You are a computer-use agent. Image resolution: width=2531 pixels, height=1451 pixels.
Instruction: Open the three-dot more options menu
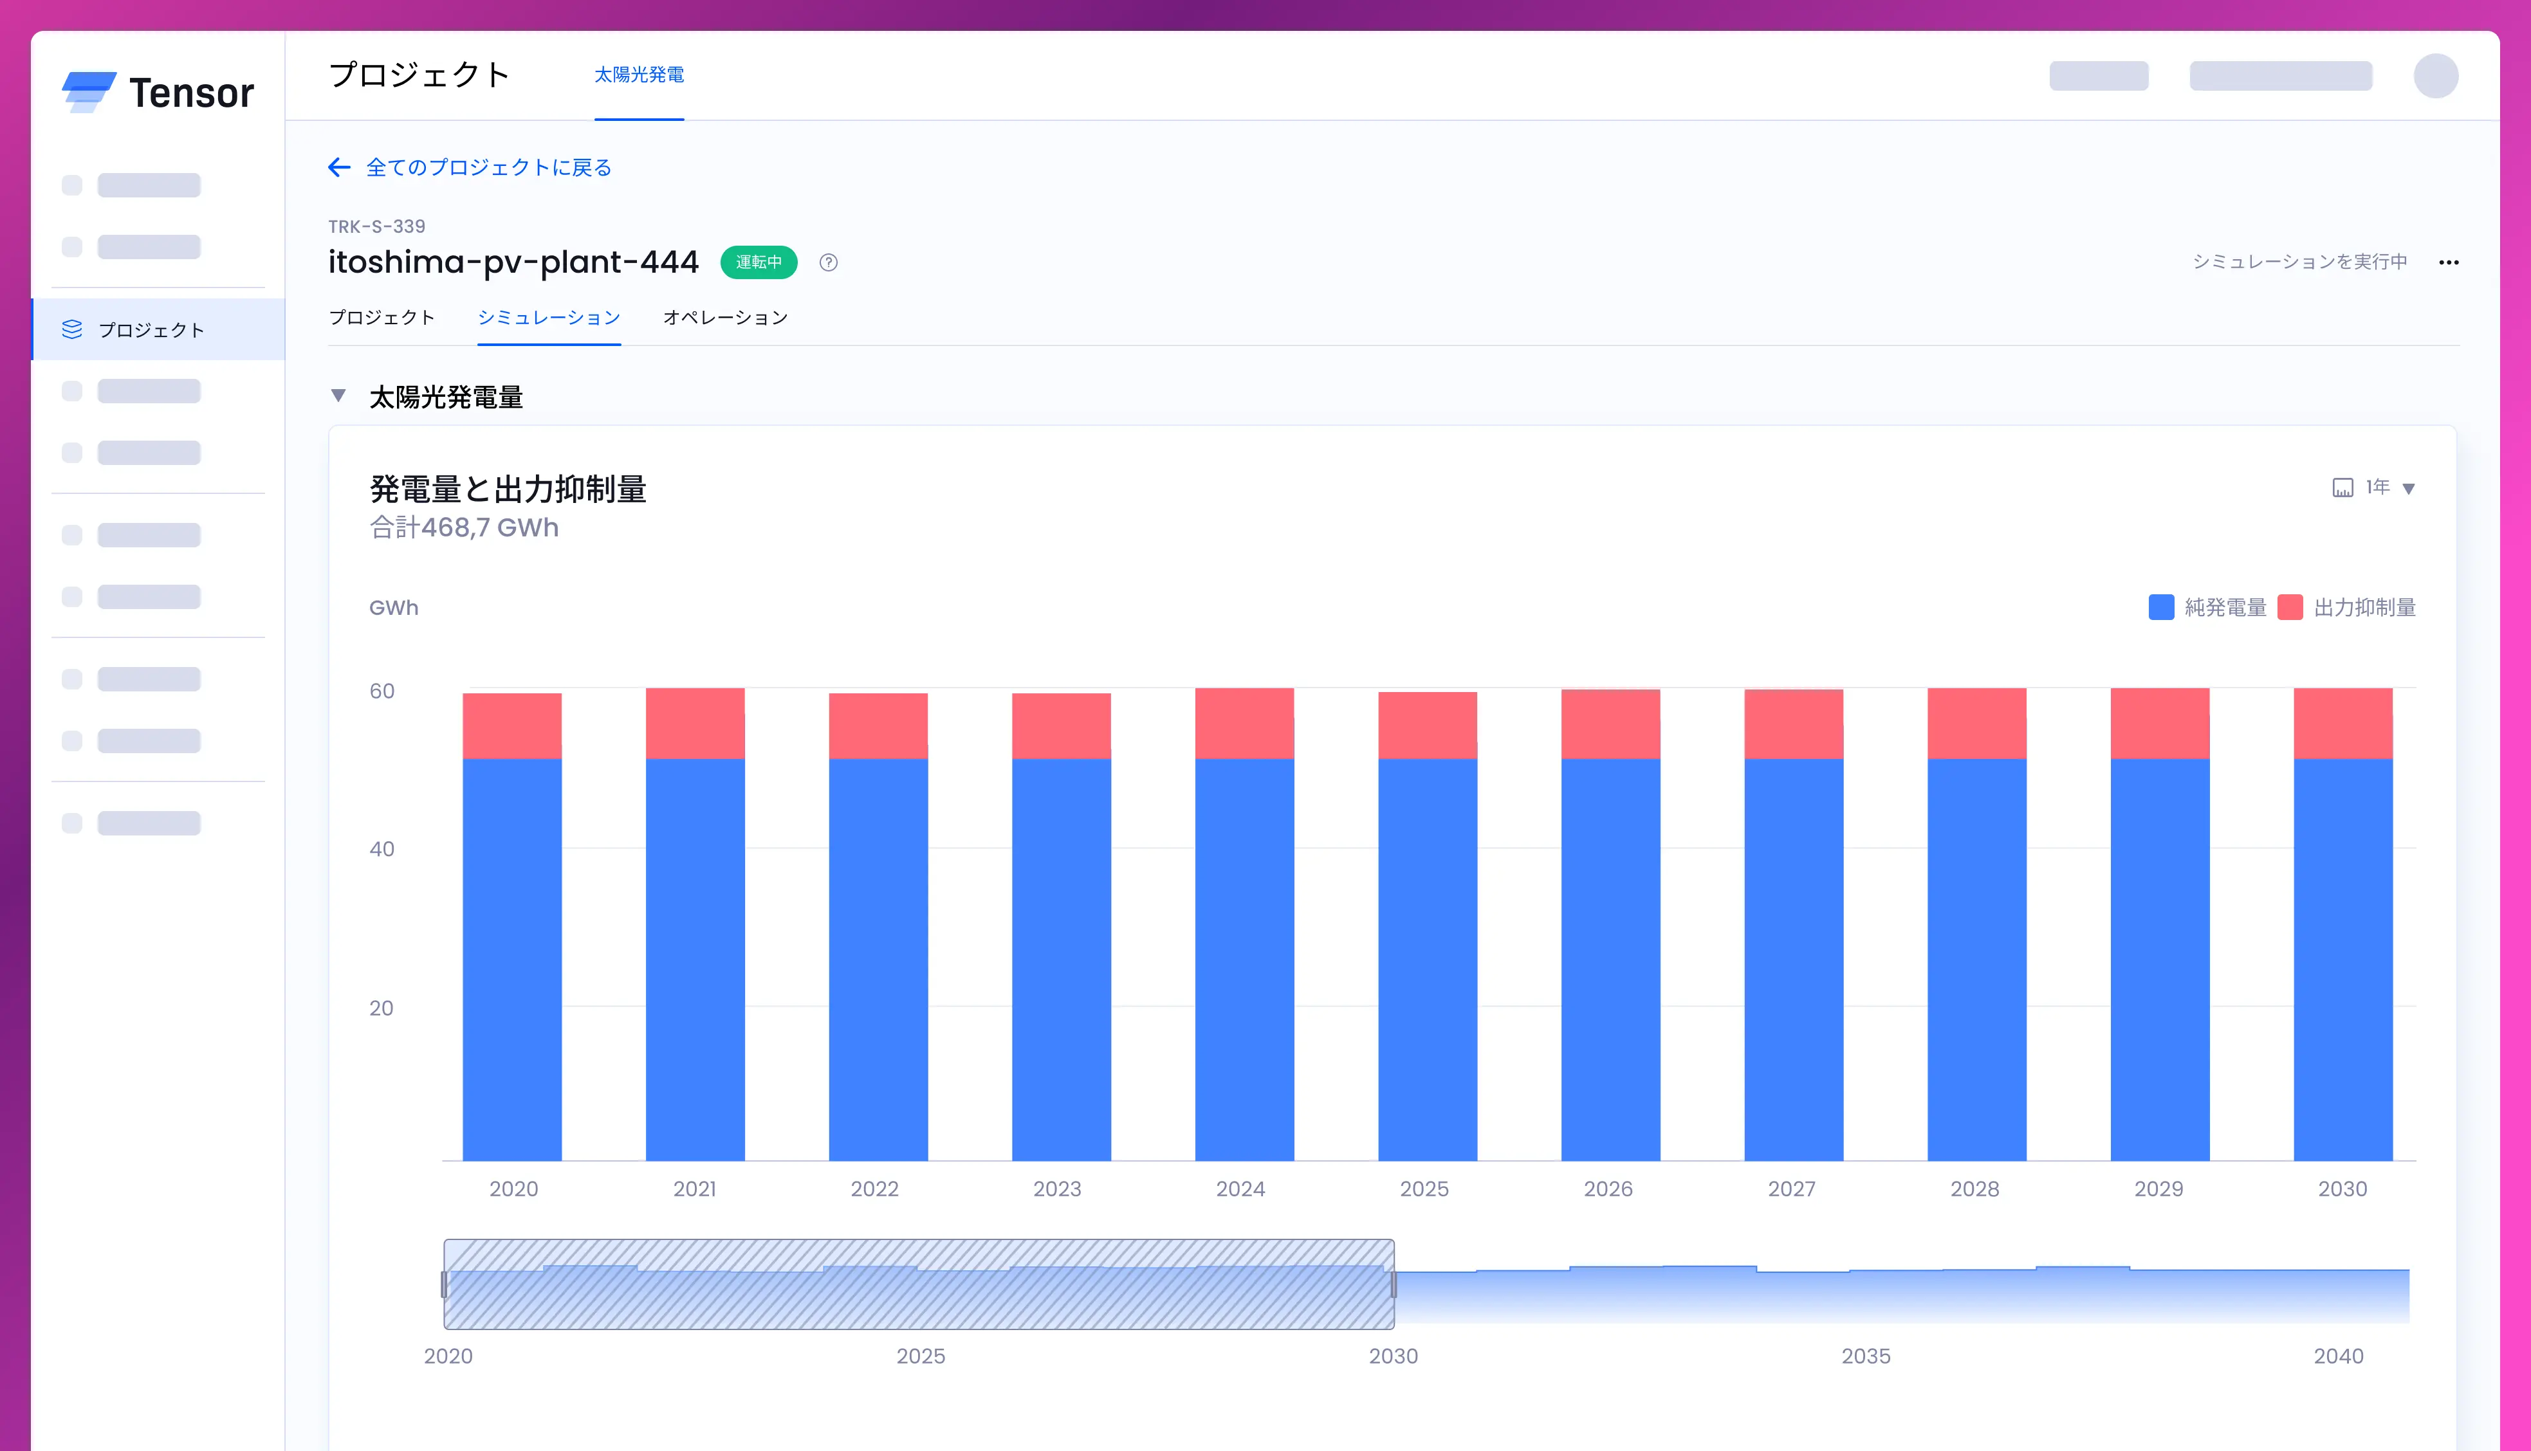click(2448, 262)
